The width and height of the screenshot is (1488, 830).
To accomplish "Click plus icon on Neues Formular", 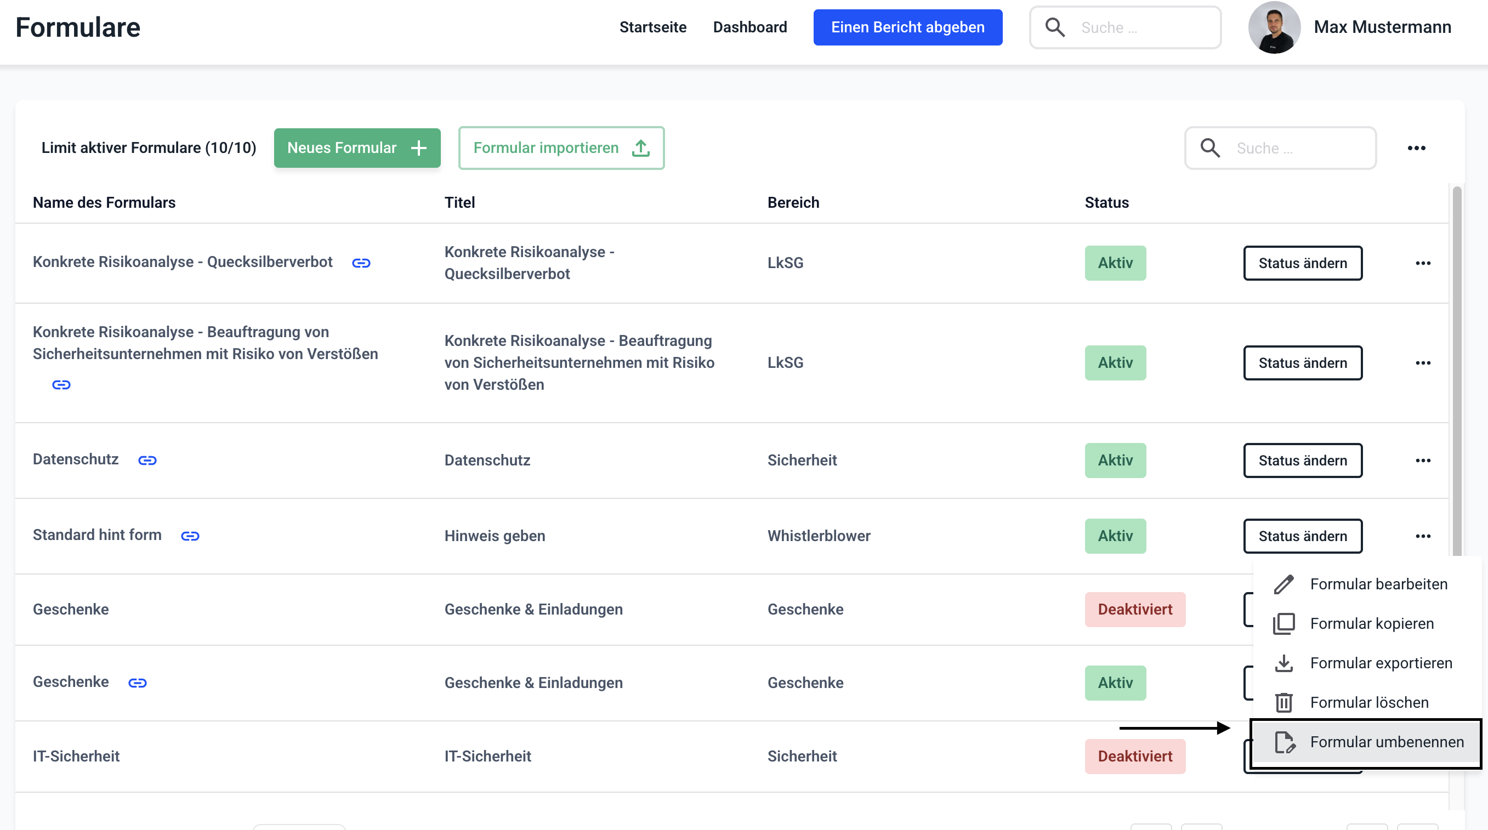I will tap(419, 148).
